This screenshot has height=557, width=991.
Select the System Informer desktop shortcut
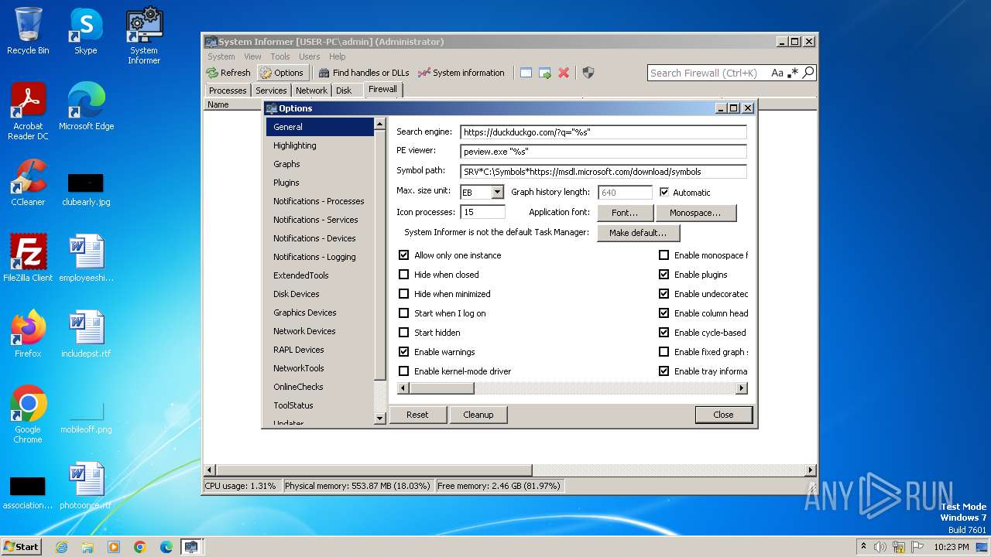[x=144, y=36]
